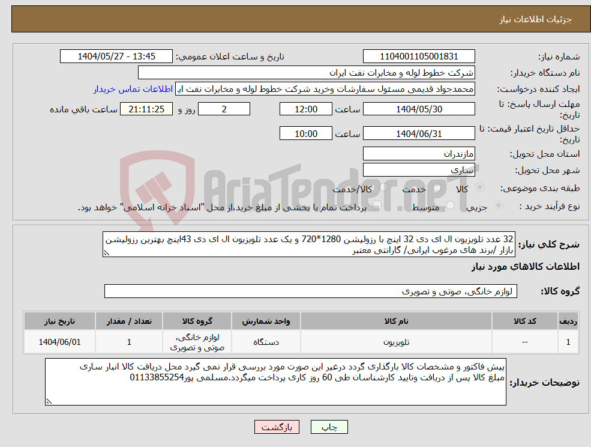Viewport: 591px width, 447px height.
Task: Click the quantity cell in the تلویزیون row
Action: tap(129, 342)
